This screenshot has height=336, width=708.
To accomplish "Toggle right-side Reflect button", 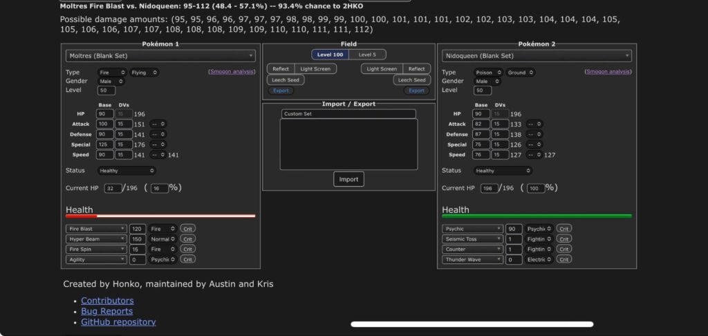I will 416,69.
